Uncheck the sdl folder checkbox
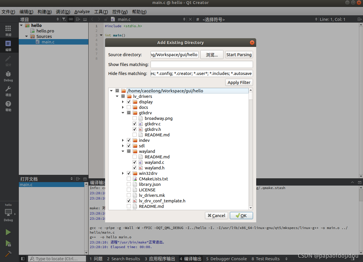The height and width of the screenshot is (262, 363). [129, 146]
